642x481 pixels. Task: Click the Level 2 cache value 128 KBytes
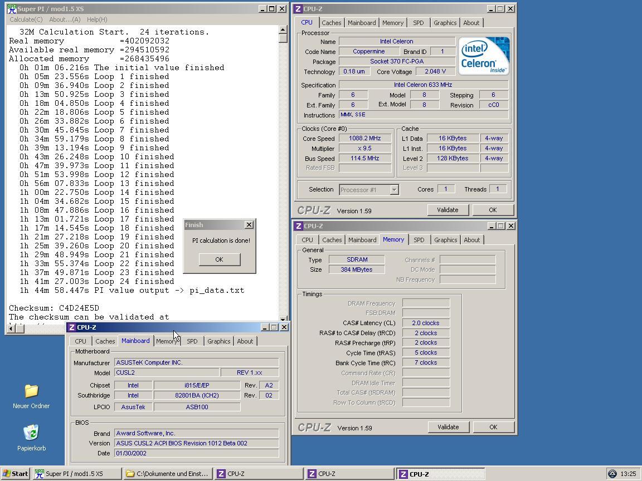point(453,158)
